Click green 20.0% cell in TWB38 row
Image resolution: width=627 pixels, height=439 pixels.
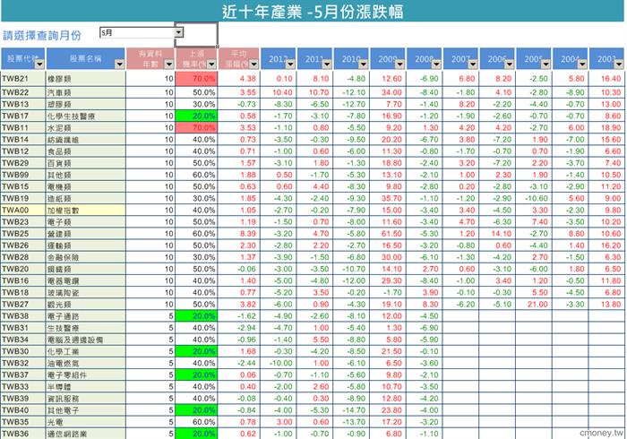click(x=196, y=316)
